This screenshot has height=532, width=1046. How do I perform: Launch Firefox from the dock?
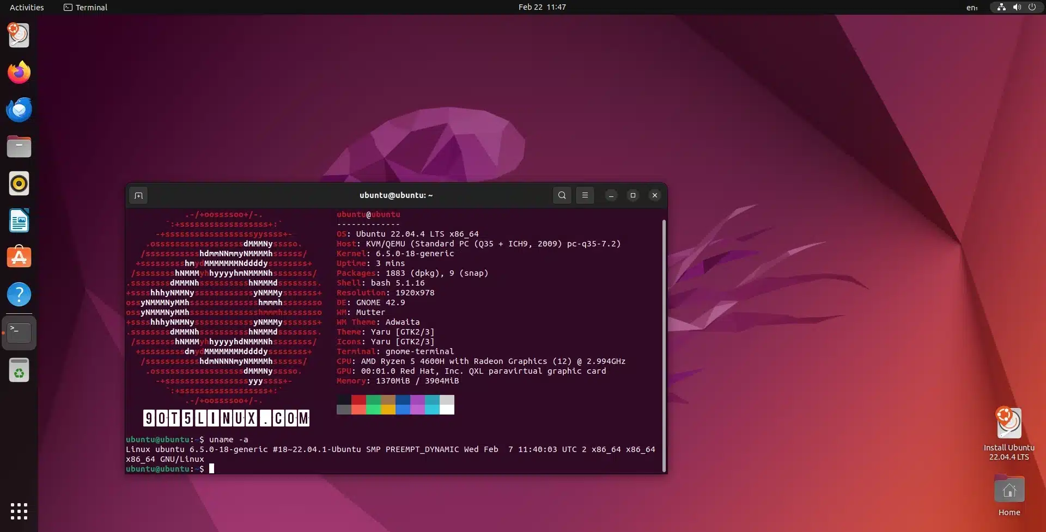[19, 72]
